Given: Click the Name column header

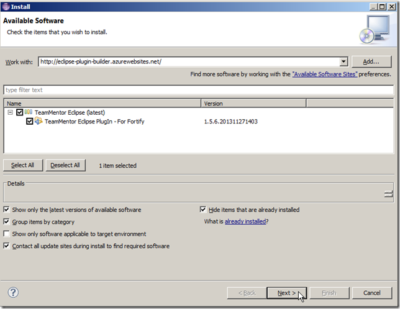Looking at the screenshot, I should click(102, 104).
